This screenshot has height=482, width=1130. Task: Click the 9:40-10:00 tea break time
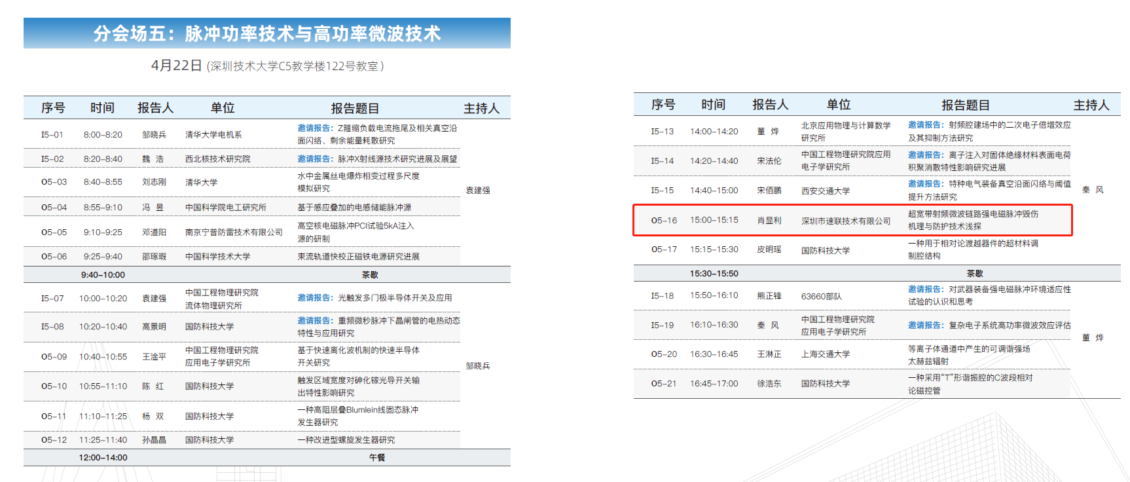click(x=103, y=275)
